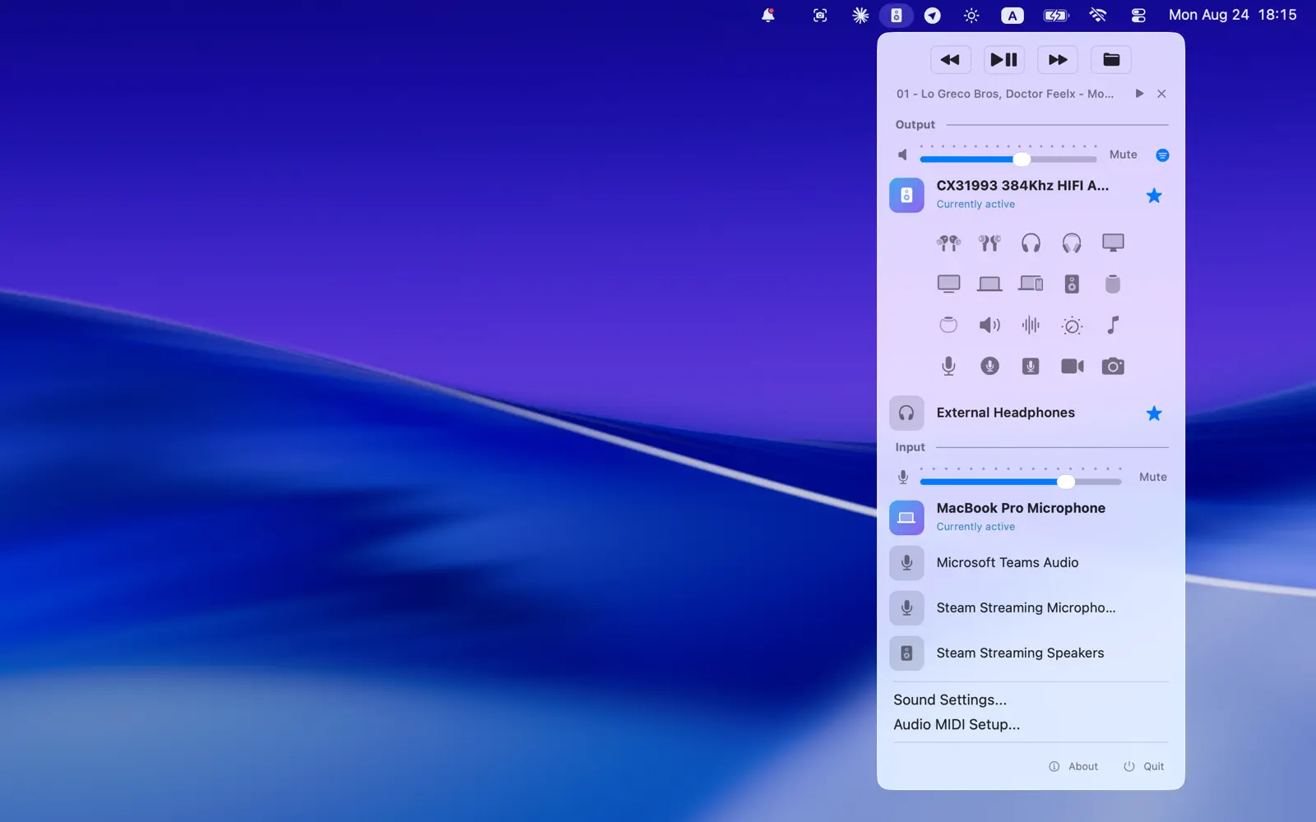Dismiss the now-playing track with X

click(1161, 94)
